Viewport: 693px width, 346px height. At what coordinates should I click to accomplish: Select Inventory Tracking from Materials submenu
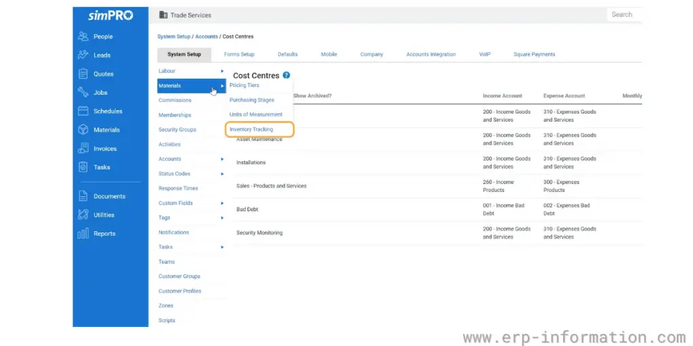click(x=251, y=129)
